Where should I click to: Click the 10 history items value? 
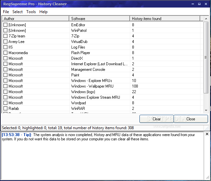pos(134,81)
